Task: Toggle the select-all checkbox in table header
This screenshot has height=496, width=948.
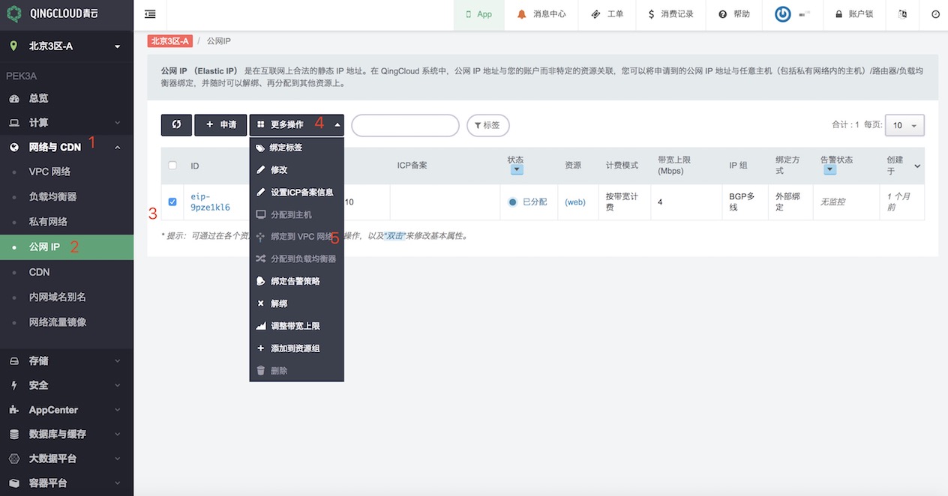Action: point(172,166)
